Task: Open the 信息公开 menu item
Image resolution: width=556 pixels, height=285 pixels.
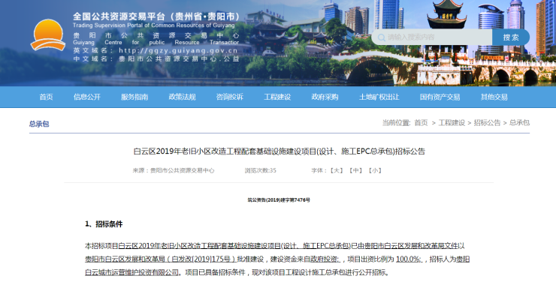Action: [87, 97]
